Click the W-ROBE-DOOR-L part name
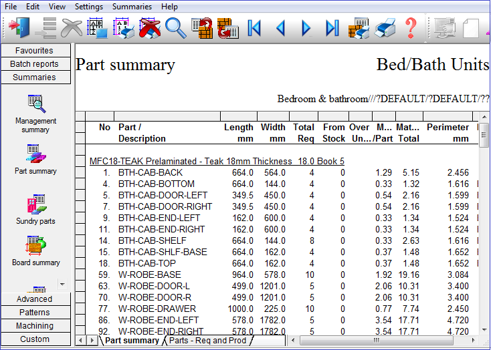The height and width of the screenshot is (350, 491). [x=154, y=286]
